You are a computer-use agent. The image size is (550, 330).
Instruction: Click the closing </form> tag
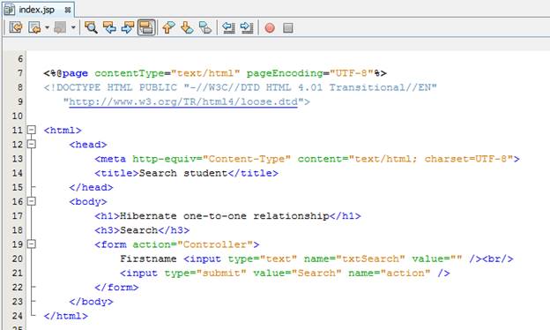(116, 287)
